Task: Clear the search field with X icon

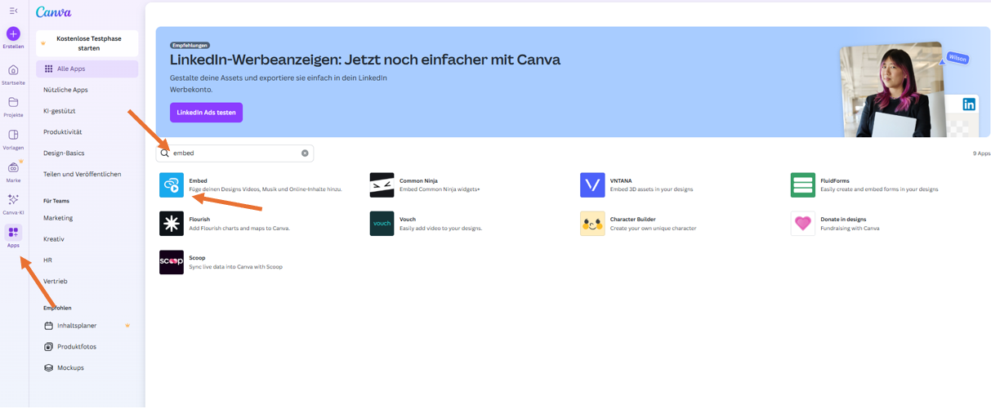Action: (305, 153)
